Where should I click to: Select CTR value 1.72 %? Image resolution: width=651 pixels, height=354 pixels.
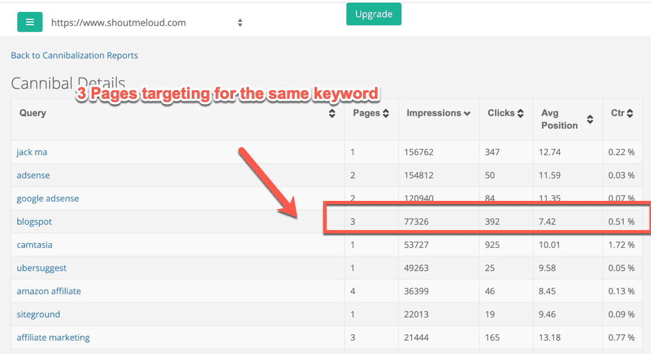(622, 245)
